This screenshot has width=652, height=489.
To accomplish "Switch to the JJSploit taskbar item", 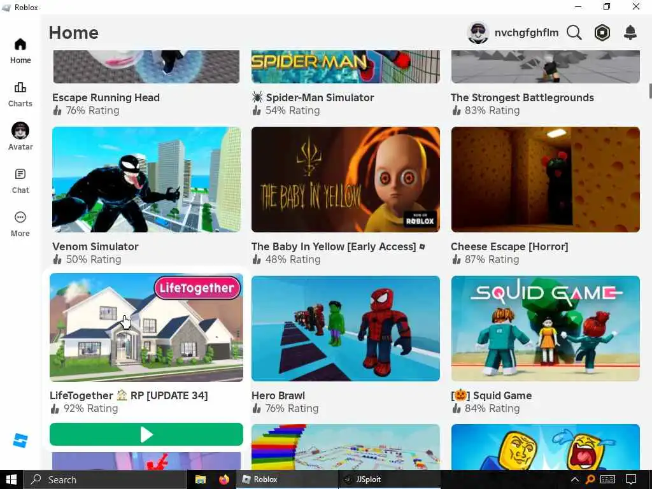I will (x=390, y=479).
